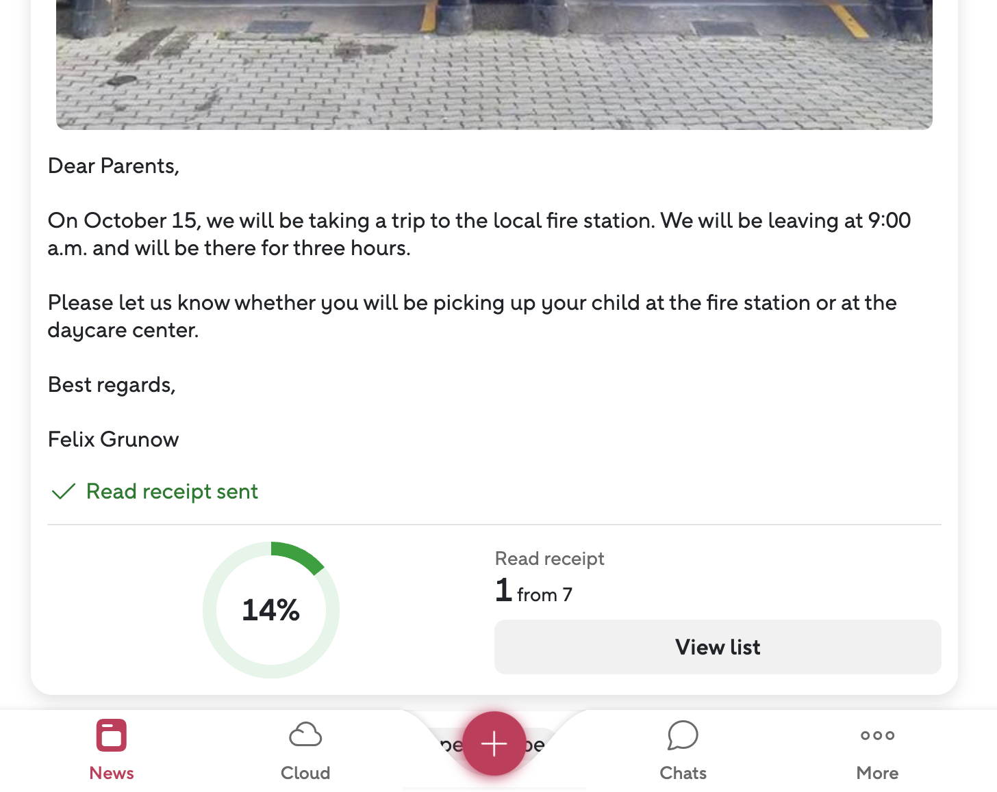Click the "1 from 7" read count
This screenshot has width=997, height=792.
coord(533,591)
